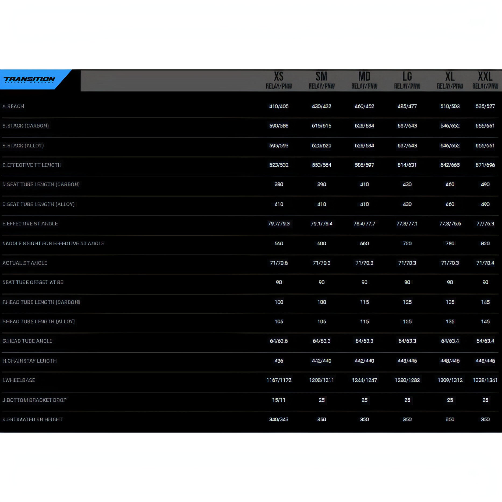Click the LG reach value 485/477
Screen dimensions: 502x502
pyautogui.click(x=407, y=106)
